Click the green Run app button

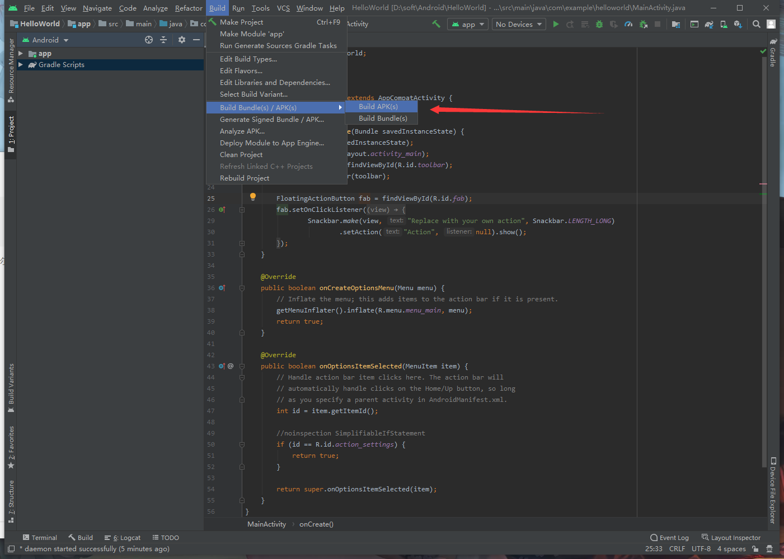pyautogui.click(x=556, y=24)
